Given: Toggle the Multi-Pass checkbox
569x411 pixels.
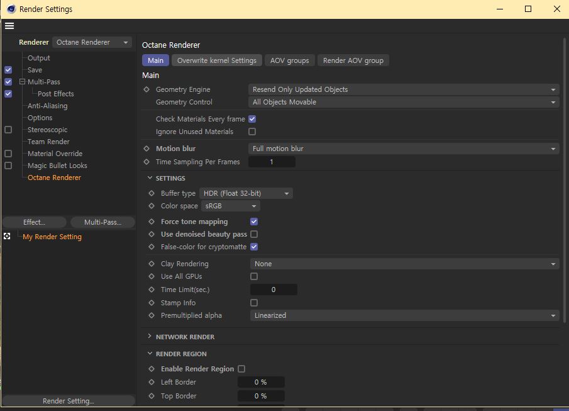Looking at the screenshot, I should coord(8,82).
